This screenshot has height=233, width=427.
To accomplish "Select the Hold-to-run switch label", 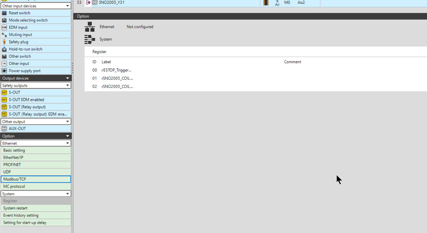I will [x=26, y=49].
